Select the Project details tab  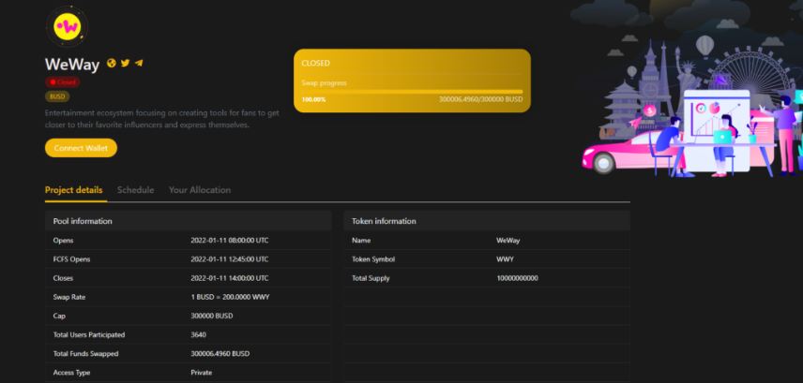[x=74, y=190]
